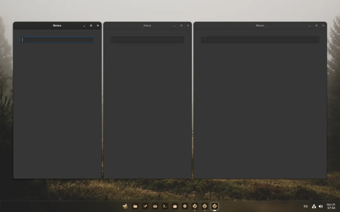Bring the Inbox window forward by its title
This screenshot has width=340, height=212.
(147, 25)
